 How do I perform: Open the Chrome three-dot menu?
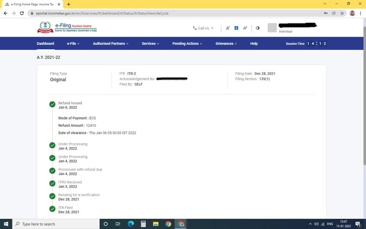pyautogui.click(x=360, y=13)
